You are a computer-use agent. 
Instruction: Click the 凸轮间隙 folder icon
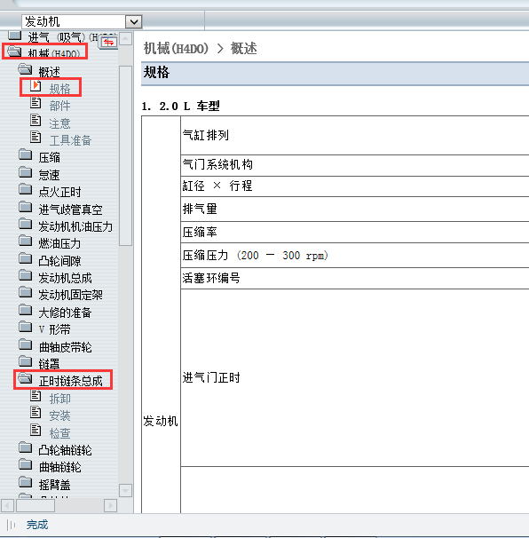[25, 258]
